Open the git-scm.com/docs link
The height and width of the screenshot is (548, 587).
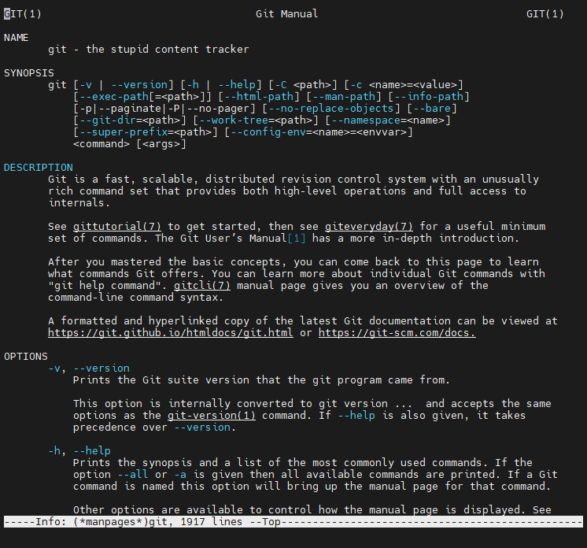(397, 333)
